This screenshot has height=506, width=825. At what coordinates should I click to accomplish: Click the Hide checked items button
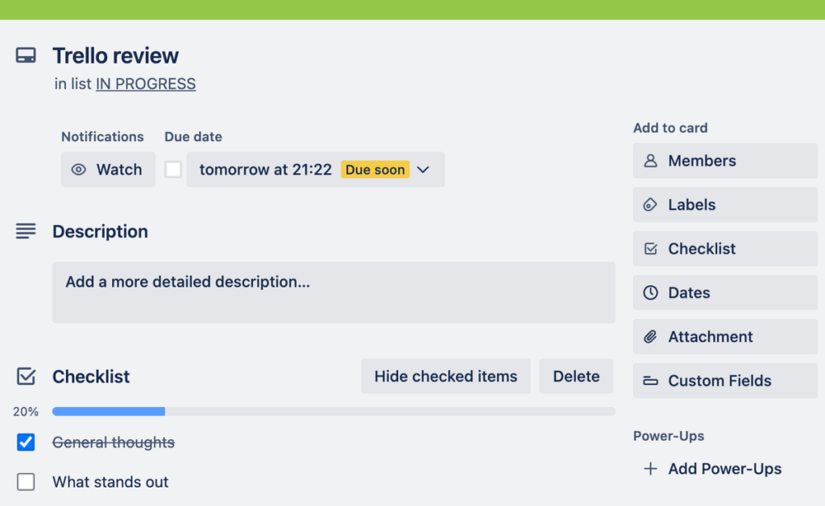point(446,375)
